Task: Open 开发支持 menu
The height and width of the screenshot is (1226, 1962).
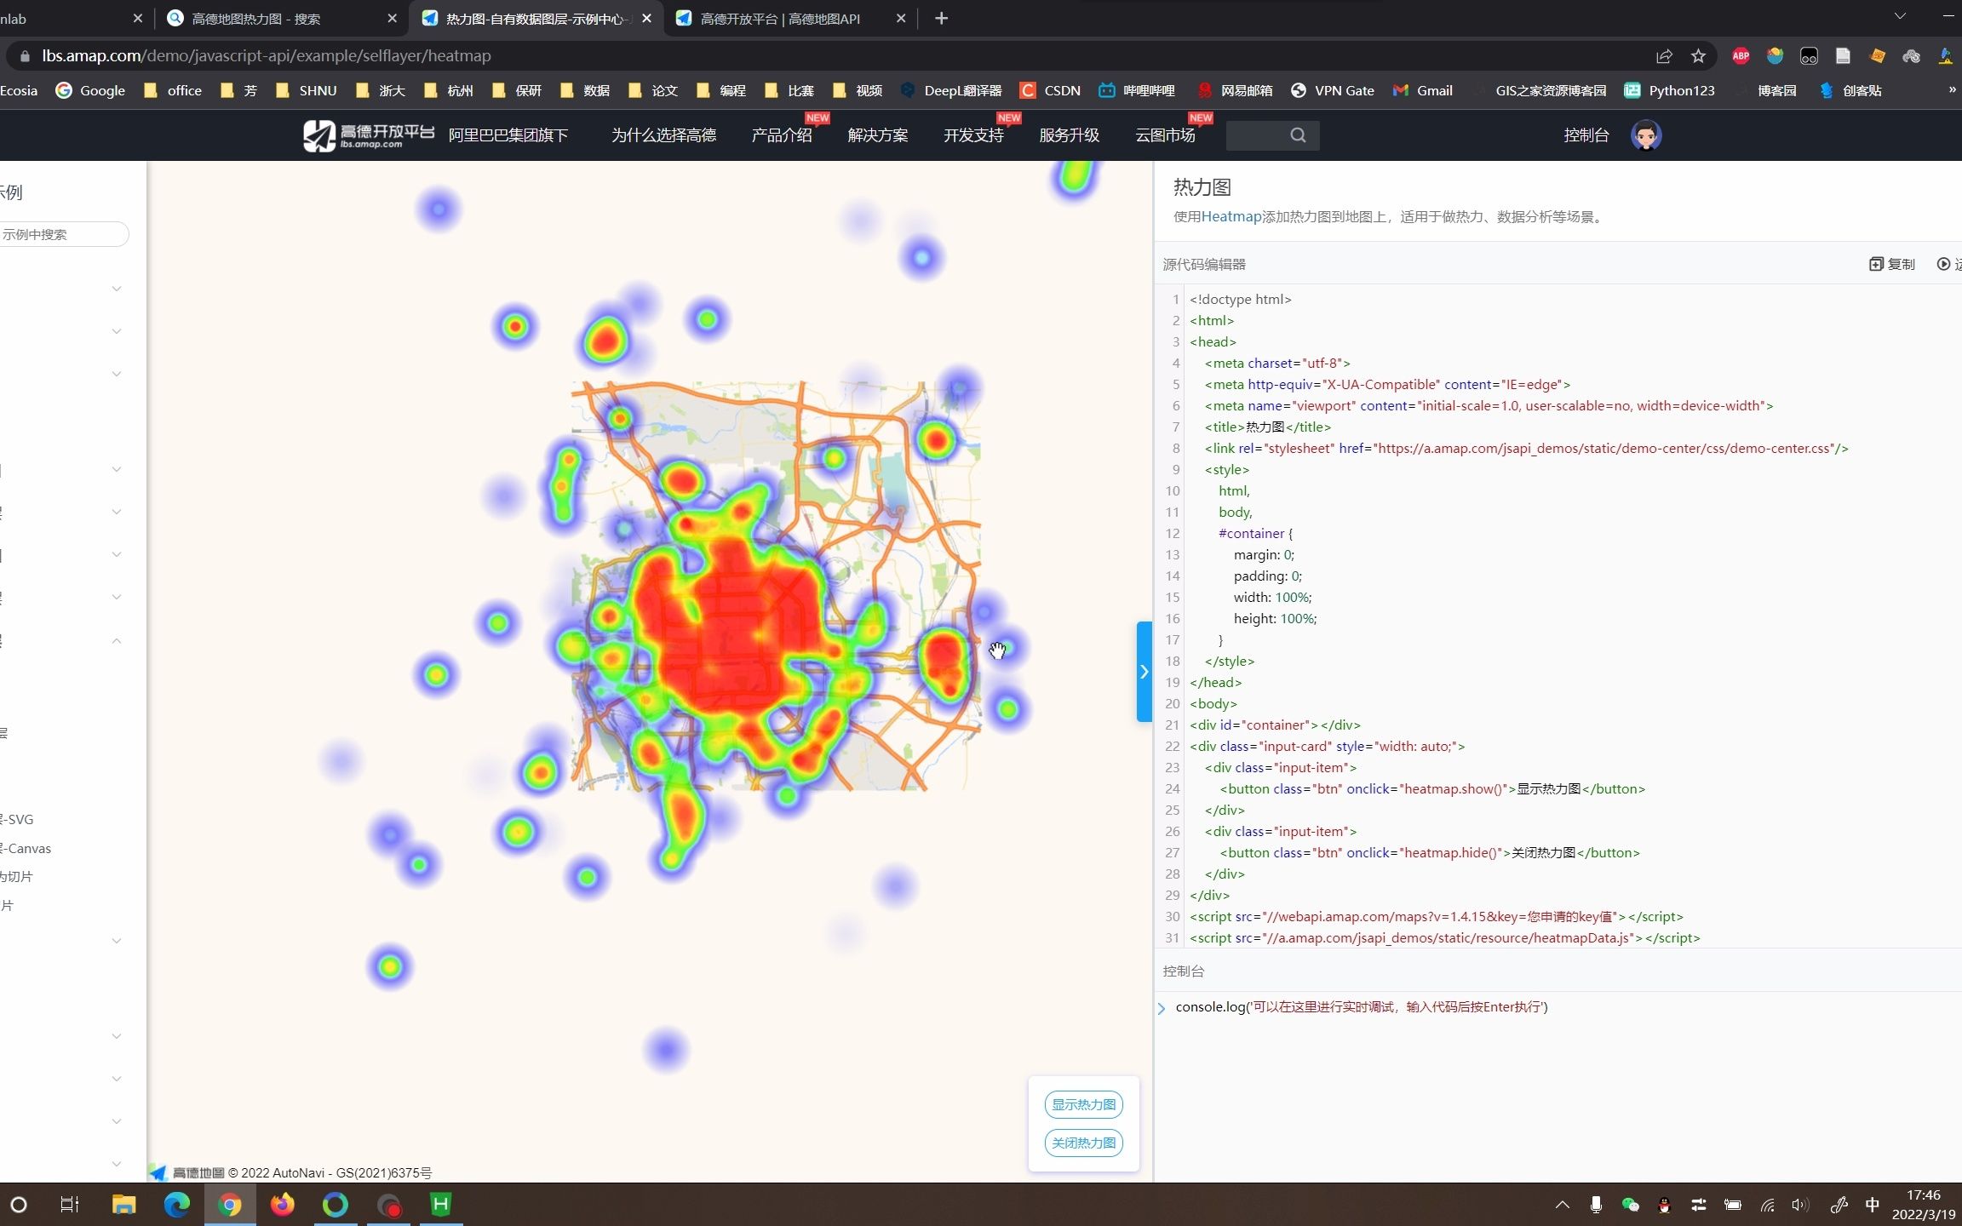Action: [x=973, y=135]
